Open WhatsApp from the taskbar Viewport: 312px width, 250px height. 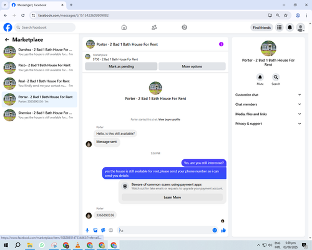click(42, 245)
